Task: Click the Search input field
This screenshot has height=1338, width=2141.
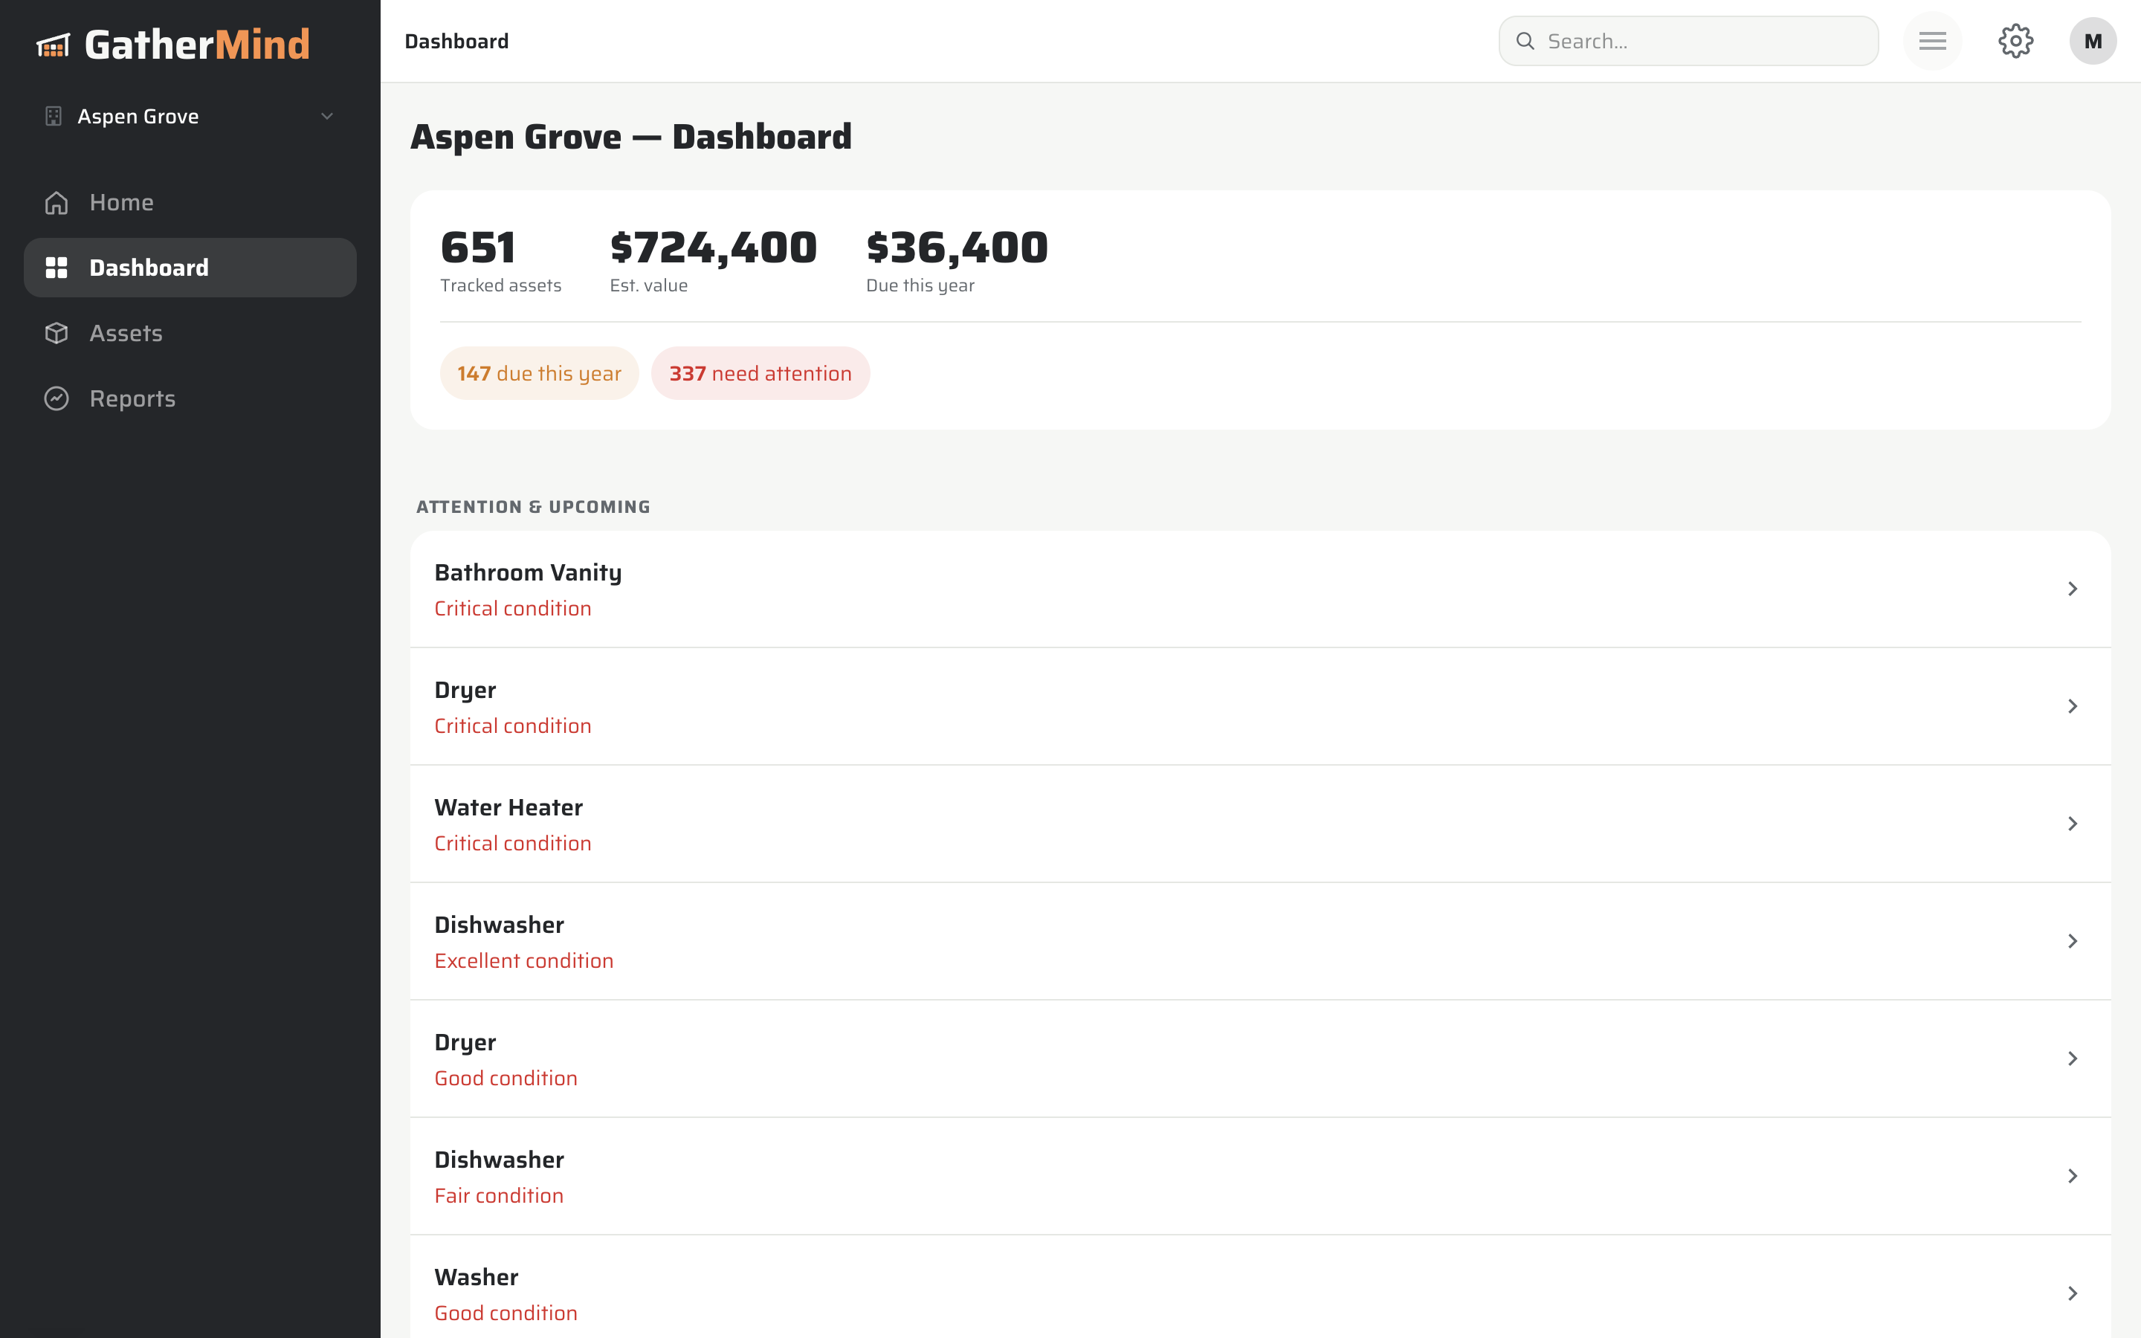Action: click(x=1688, y=41)
